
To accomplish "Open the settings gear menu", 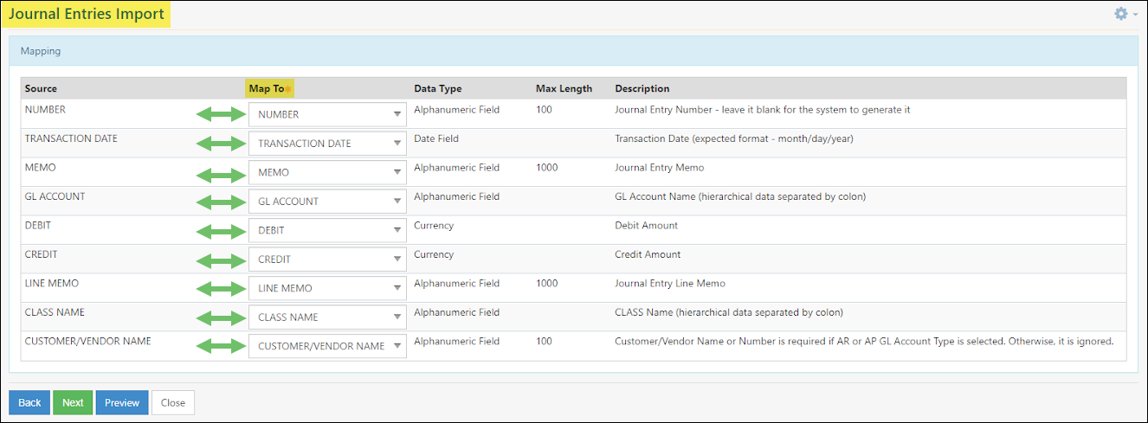I will pos(1125,14).
